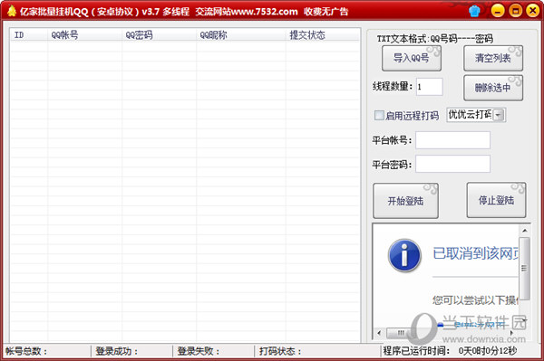Click 您可以尝试以下操作 text in browser pane

(476, 300)
